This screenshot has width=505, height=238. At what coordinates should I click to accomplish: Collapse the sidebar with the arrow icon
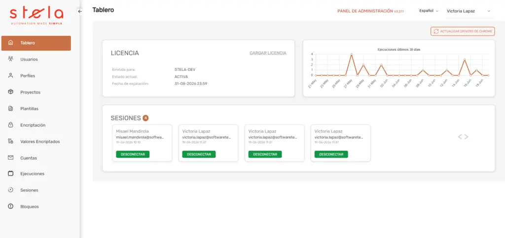(80, 11)
